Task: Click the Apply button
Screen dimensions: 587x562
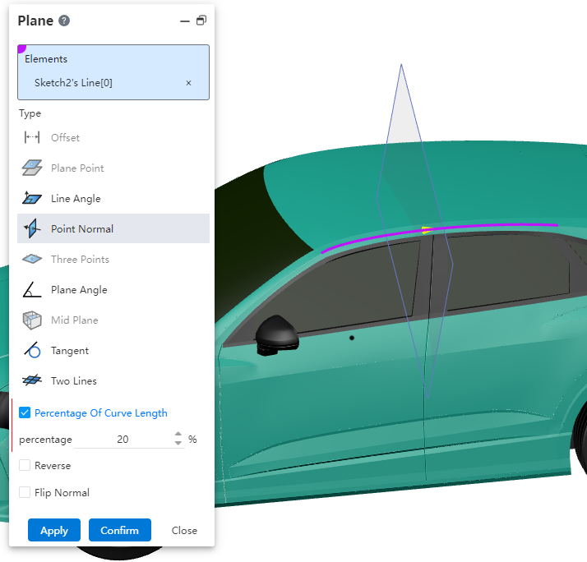Action: coord(54,530)
